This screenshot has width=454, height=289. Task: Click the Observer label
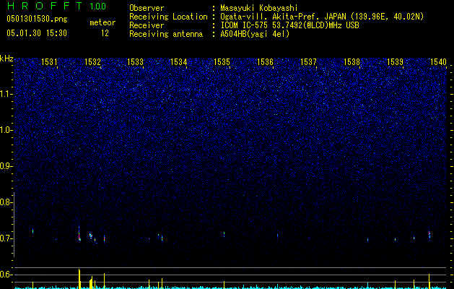147,8
